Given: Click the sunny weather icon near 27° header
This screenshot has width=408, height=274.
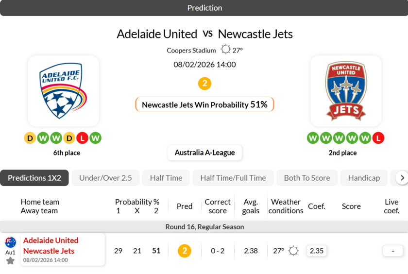Looking at the screenshot, I should pyautogui.click(x=225, y=50).
